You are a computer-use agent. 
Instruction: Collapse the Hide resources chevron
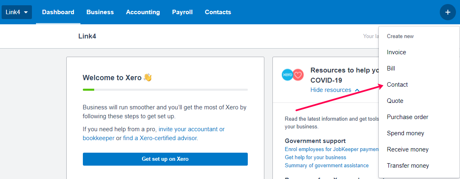(357, 90)
